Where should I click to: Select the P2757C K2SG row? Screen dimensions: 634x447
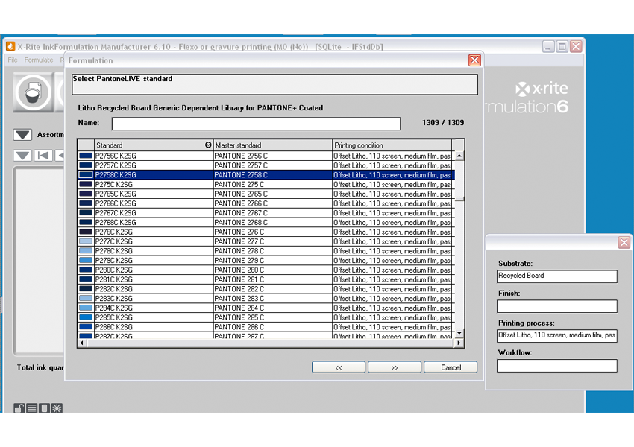pyautogui.click(x=266, y=165)
